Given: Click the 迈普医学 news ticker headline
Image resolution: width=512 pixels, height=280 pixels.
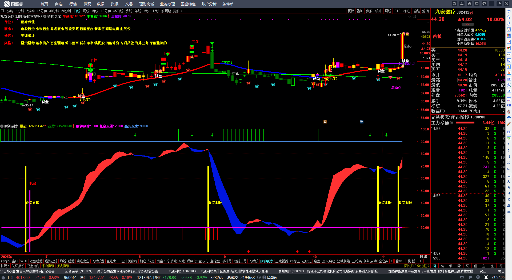Looking at the screenshot, I should (111, 271).
